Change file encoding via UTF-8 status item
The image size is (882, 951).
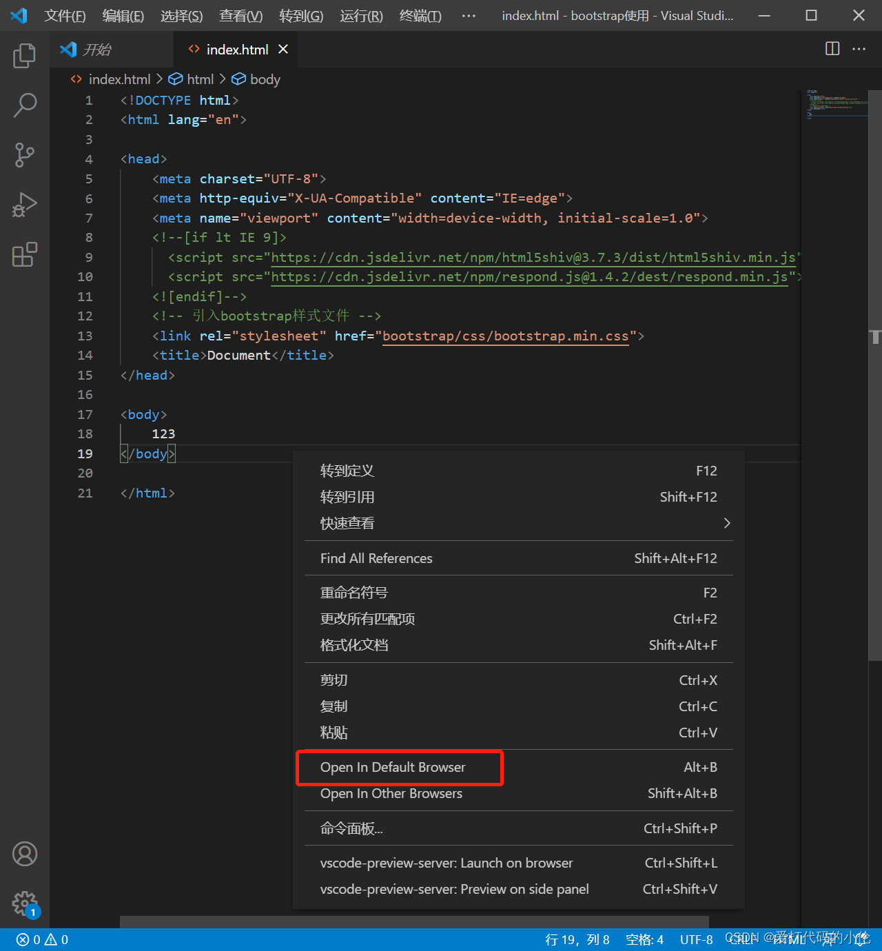(696, 939)
